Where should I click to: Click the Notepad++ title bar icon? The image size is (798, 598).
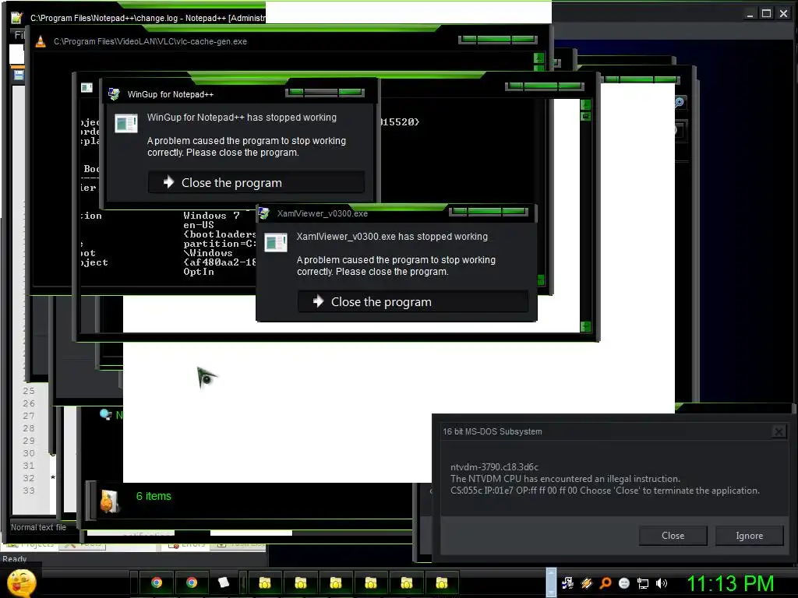(x=17, y=18)
